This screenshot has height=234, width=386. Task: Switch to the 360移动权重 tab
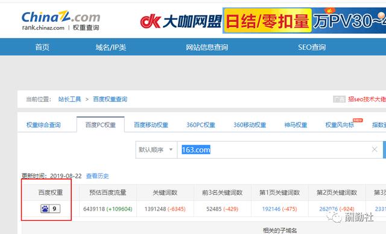pos(250,125)
